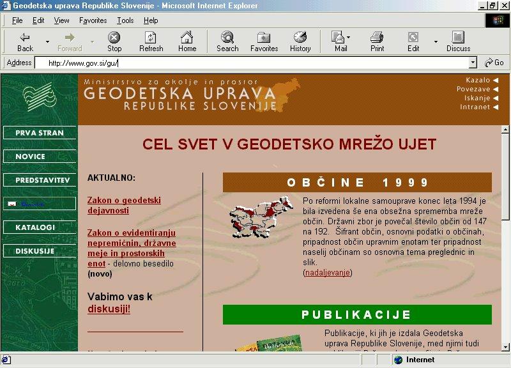Click the IE page icon in title bar
This screenshot has height=368, width=511.
pyautogui.click(x=6, y=6)
